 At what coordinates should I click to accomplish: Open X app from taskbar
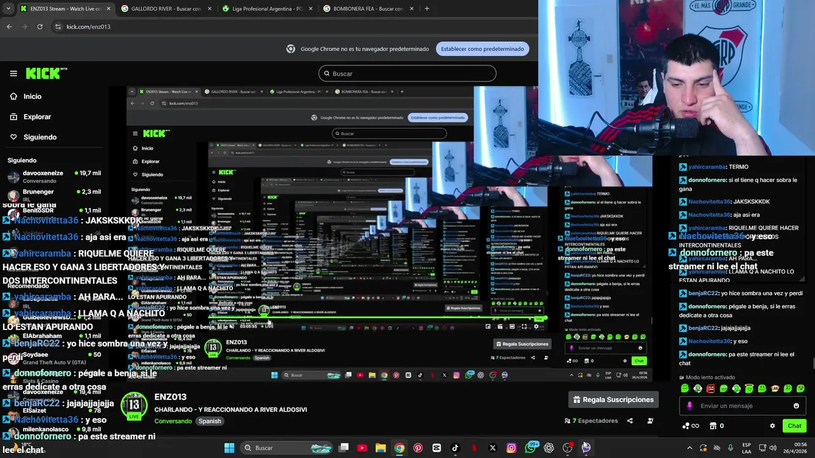coord(492,448)
